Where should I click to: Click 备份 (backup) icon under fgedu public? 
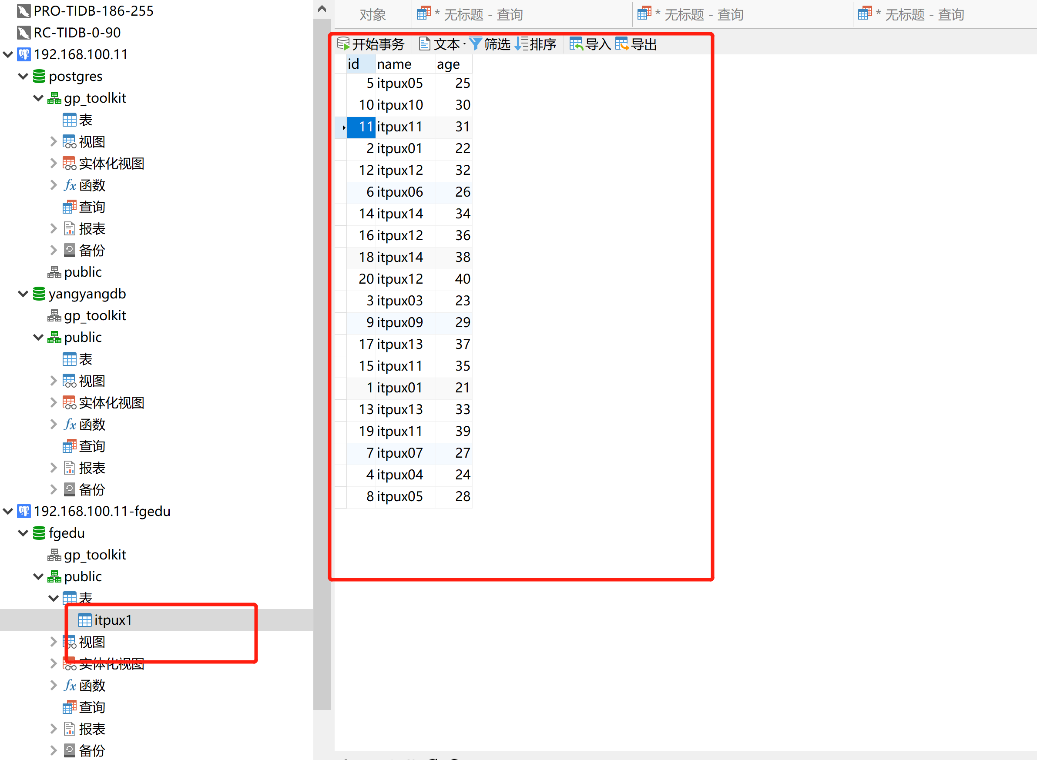point(70,750)
